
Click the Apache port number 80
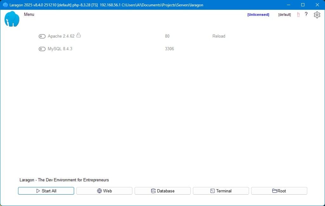pyautogui.click(x=167, y=36)
